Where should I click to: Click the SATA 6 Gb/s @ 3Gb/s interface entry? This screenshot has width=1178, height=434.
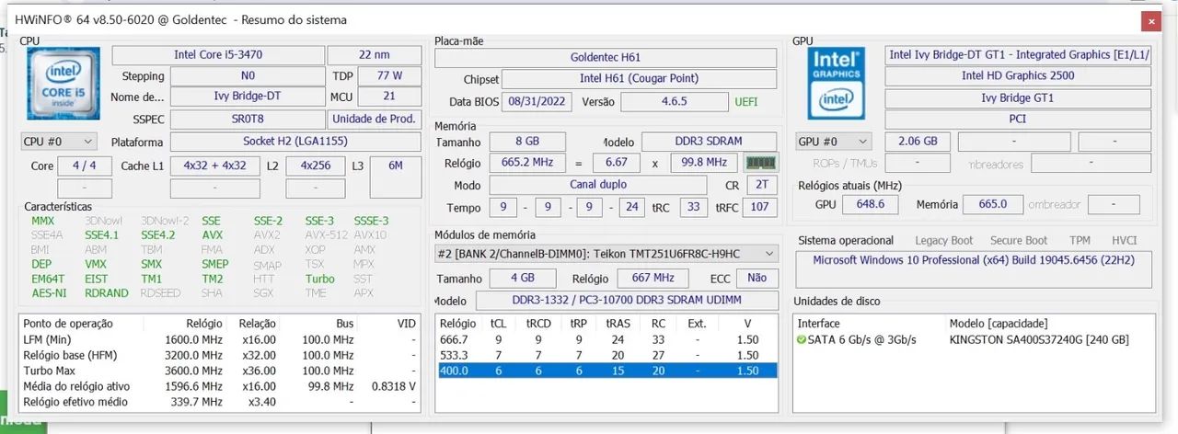862,339
